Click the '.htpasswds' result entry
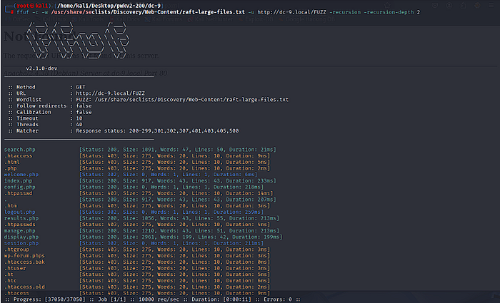 [20, 225]
